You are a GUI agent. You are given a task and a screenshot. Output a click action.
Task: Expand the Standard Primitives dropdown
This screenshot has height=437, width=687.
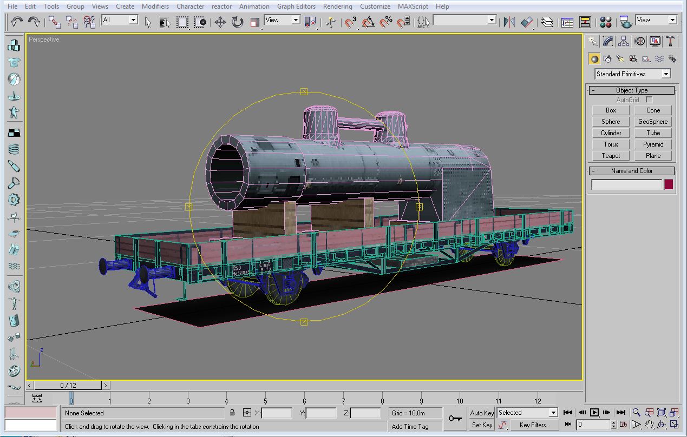[666, 74]
